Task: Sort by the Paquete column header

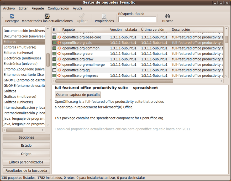Action: [x=85, y=30]
